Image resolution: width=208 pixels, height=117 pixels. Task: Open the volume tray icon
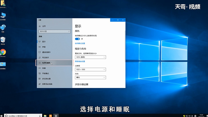190,116
